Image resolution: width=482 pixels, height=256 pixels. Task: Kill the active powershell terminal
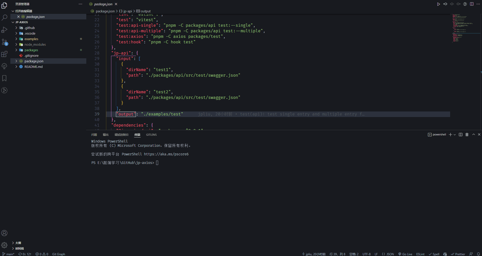[467, 134]
